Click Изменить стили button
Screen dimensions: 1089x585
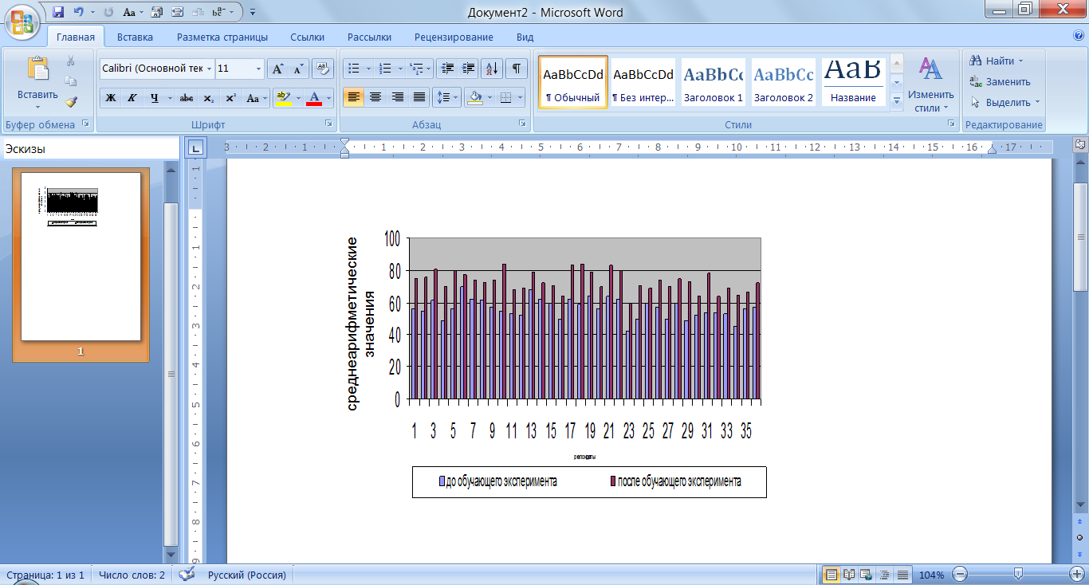point(932,84)
